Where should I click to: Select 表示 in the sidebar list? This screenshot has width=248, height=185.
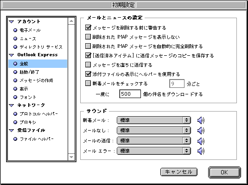pos(24,89)
